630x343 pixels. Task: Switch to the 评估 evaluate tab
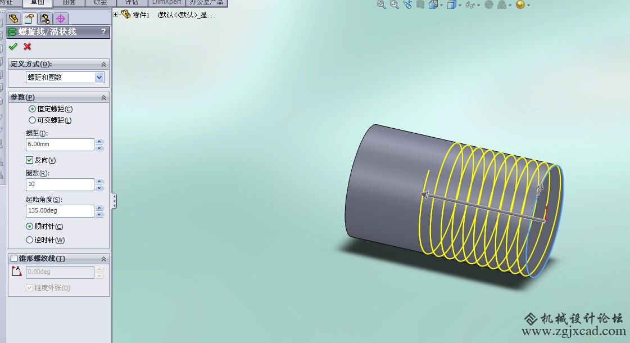coord(132,3)
